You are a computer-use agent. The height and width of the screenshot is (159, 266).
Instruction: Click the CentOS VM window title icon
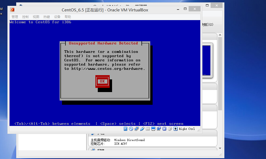click(x=12, y=10)
